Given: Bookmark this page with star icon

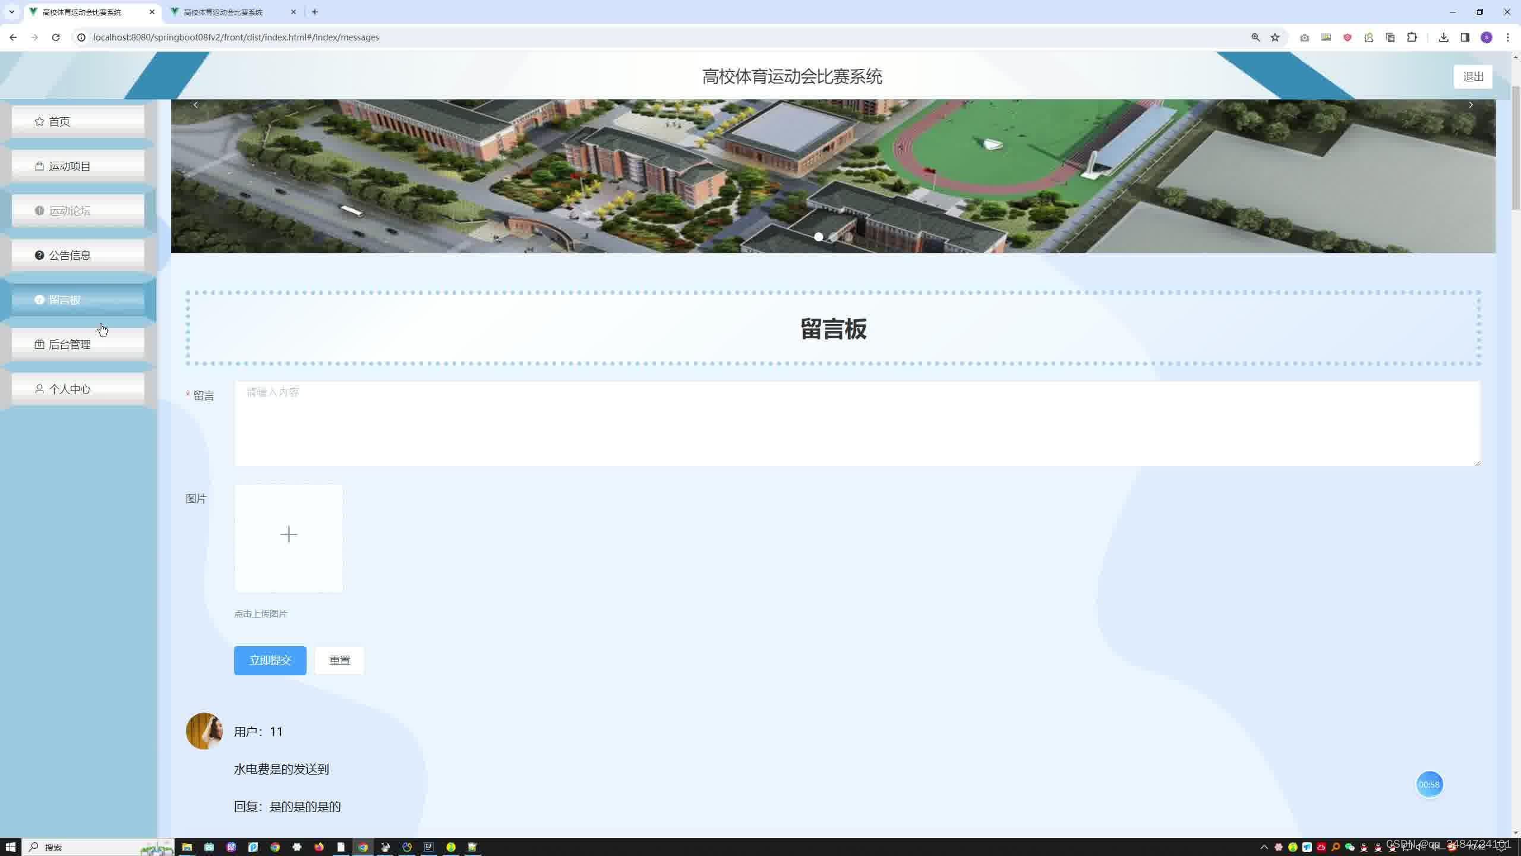Looking at the screenshot, I should coord(1275,37).
